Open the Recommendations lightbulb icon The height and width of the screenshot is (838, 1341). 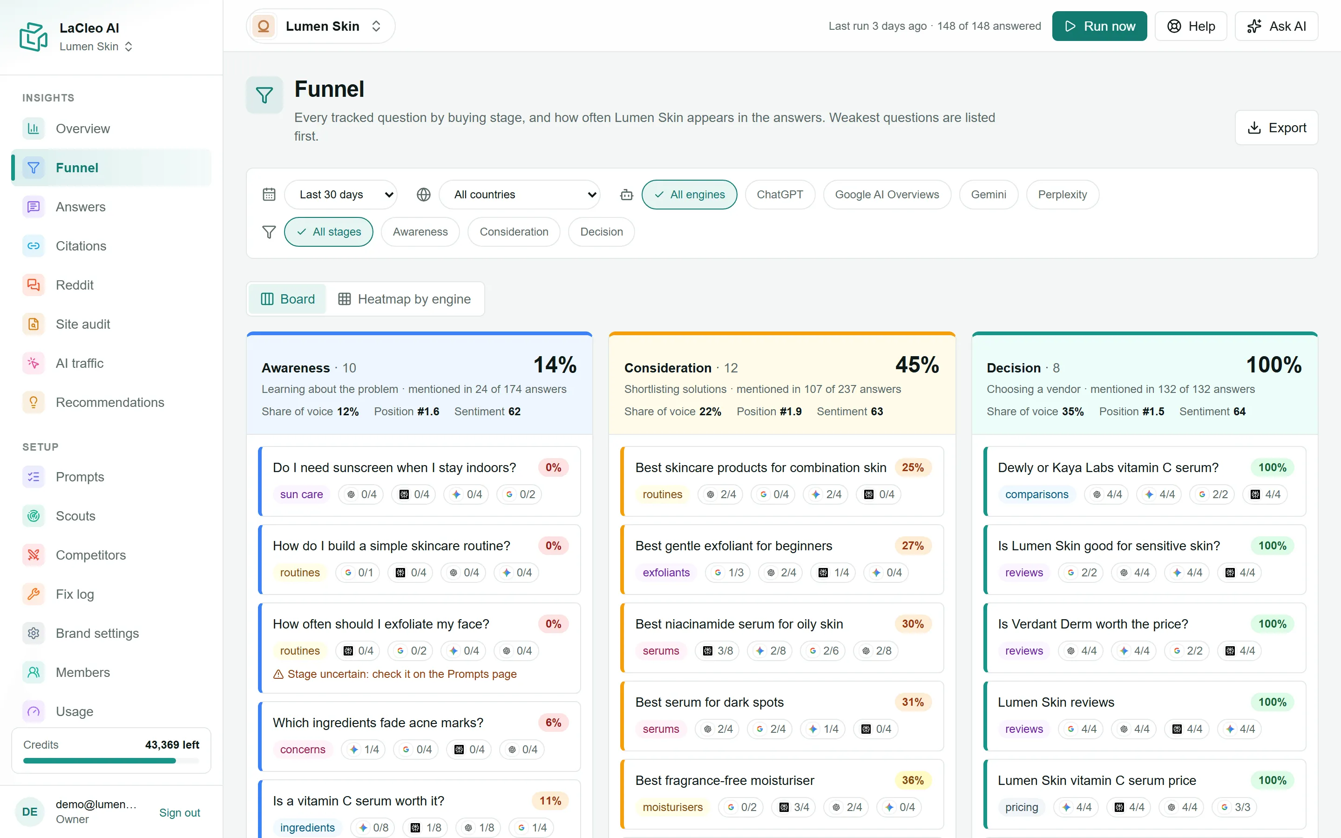33,402
